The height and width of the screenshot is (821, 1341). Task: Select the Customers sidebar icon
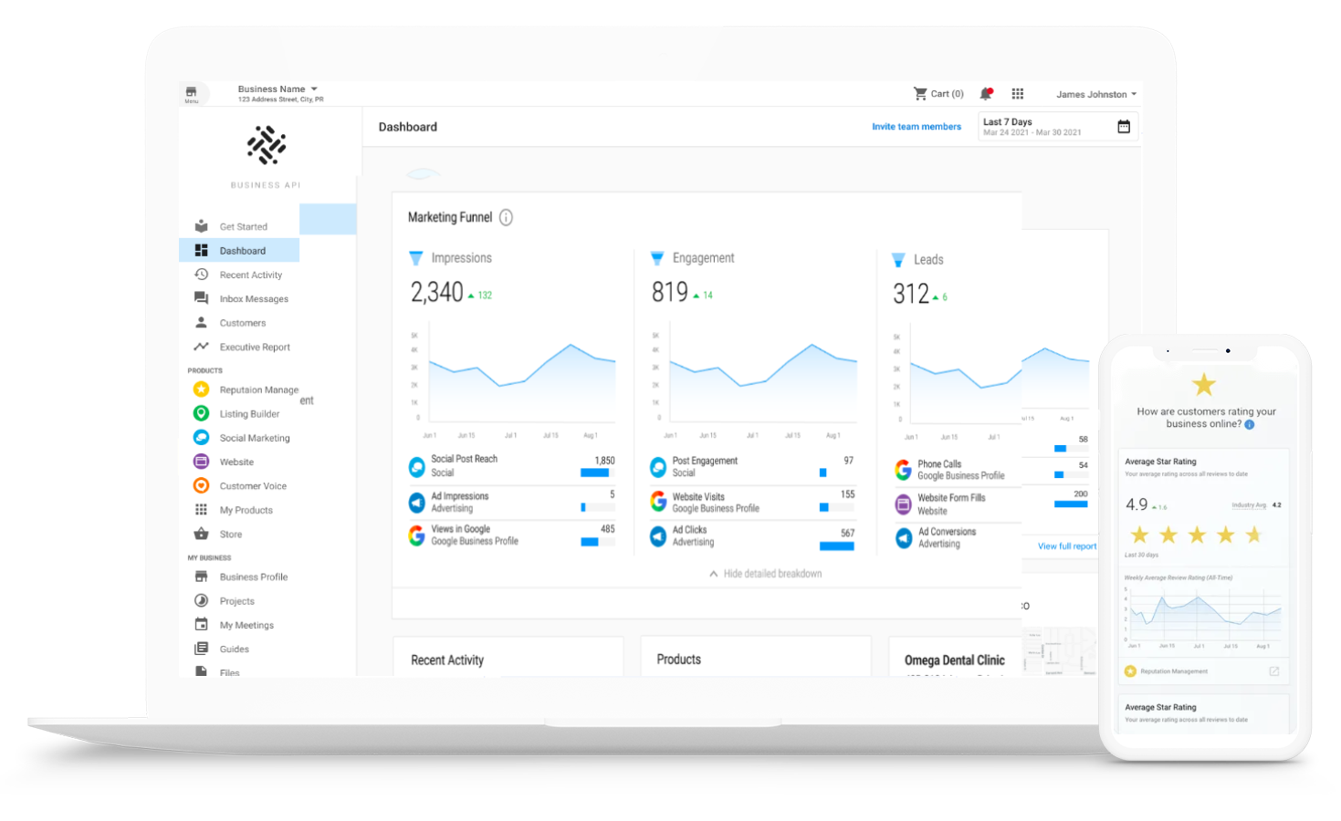click(202, 322)
